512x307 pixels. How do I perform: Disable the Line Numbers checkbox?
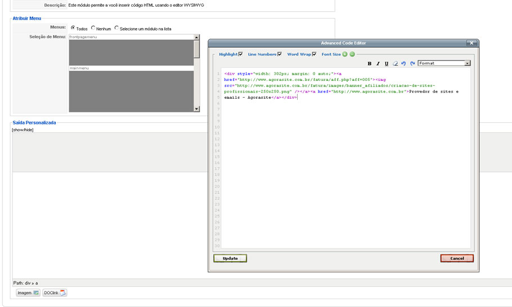[x=280, y=54]
